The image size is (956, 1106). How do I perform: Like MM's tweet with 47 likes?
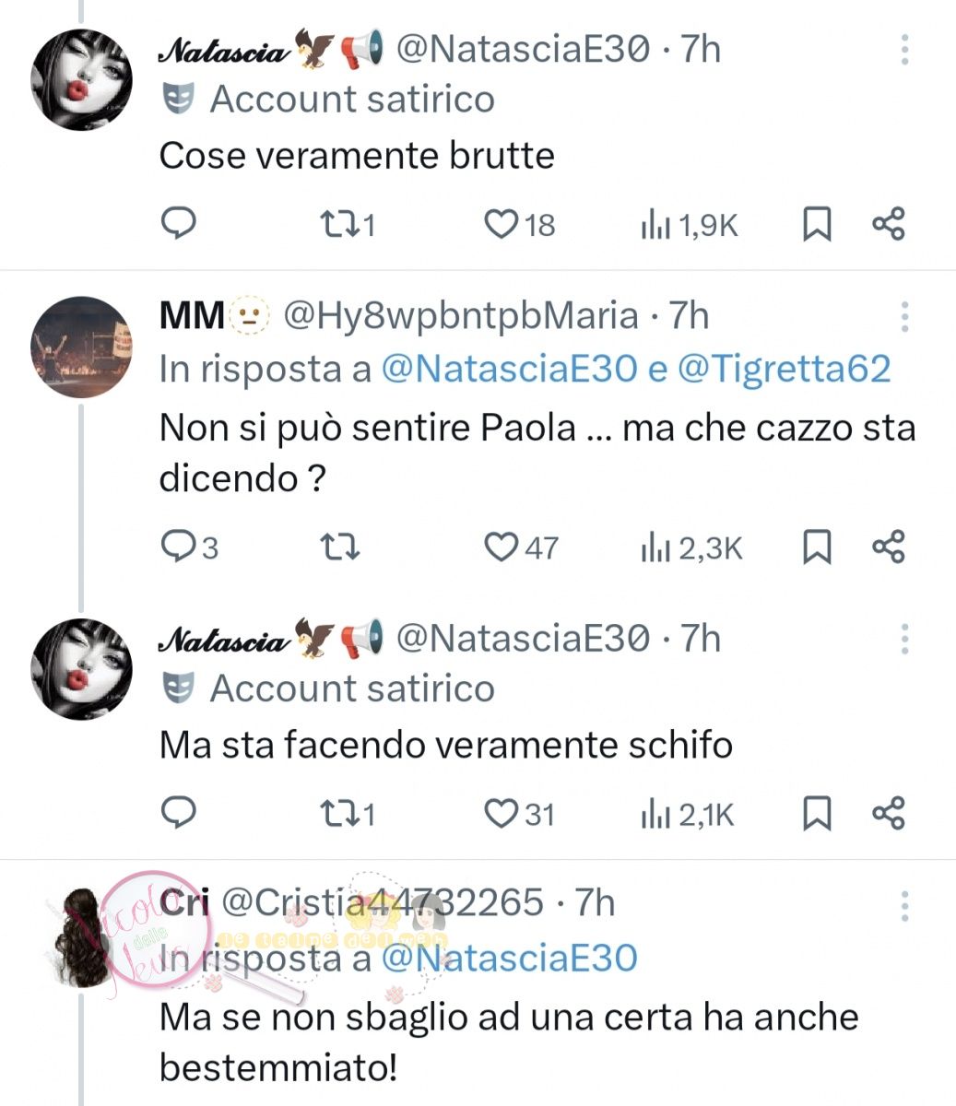[502, 547]
